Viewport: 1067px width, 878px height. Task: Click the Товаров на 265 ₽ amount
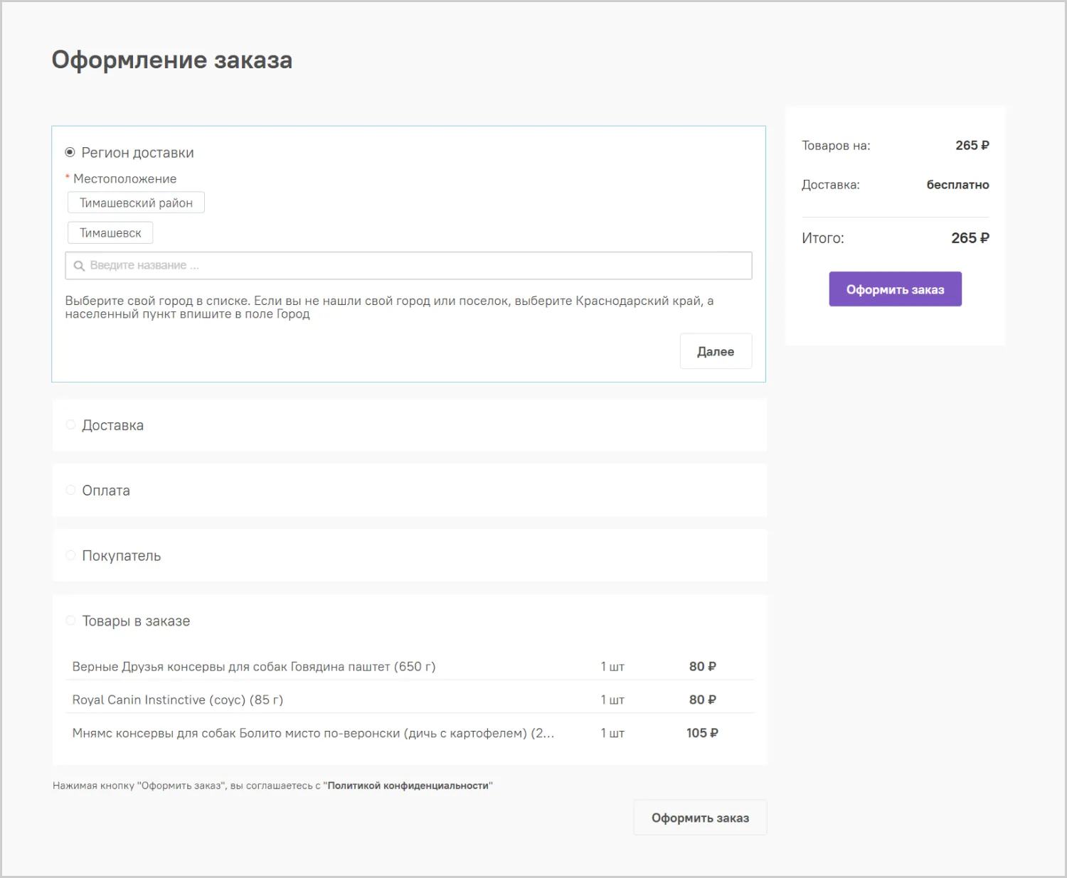tap(972, 145)
